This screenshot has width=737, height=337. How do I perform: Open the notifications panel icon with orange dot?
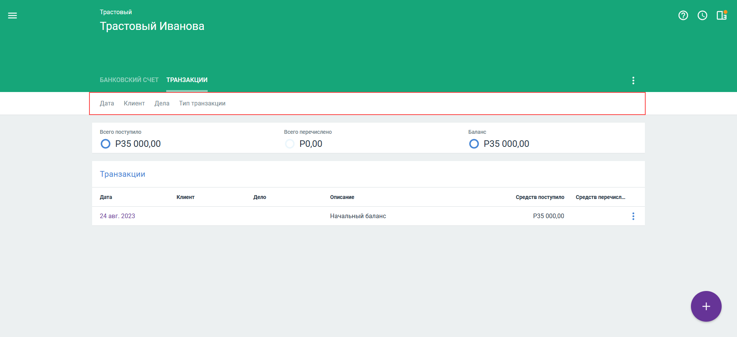721,16
